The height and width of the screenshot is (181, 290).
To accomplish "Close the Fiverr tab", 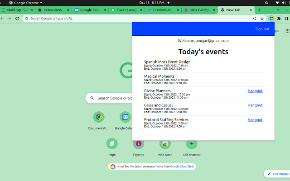I will (141, 10).
